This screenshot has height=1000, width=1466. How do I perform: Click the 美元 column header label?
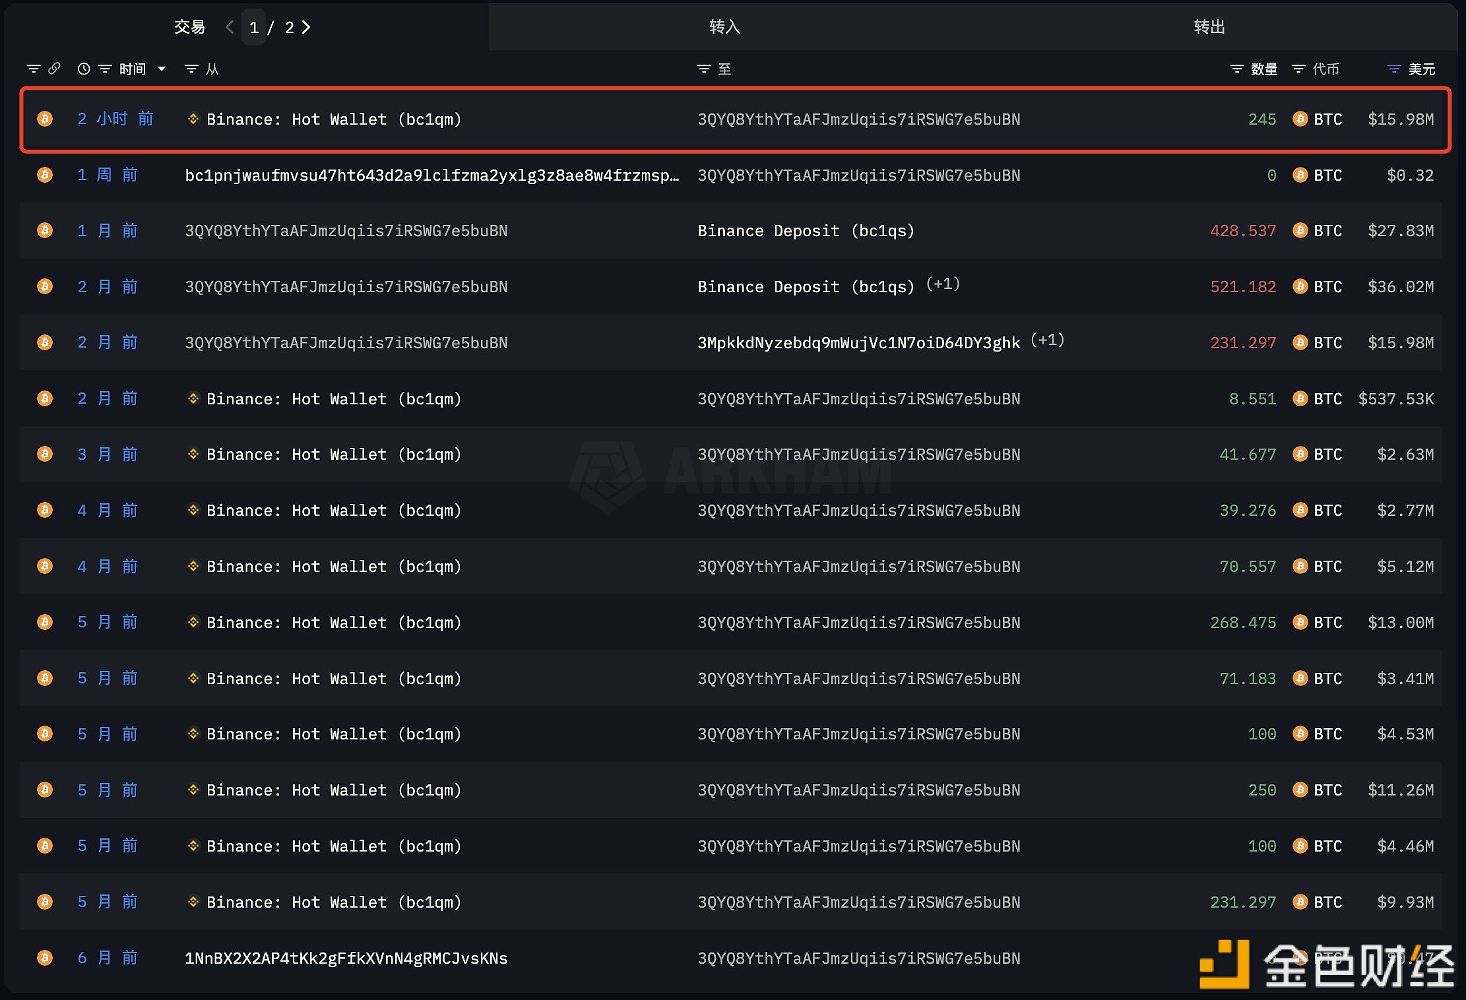1422,69
